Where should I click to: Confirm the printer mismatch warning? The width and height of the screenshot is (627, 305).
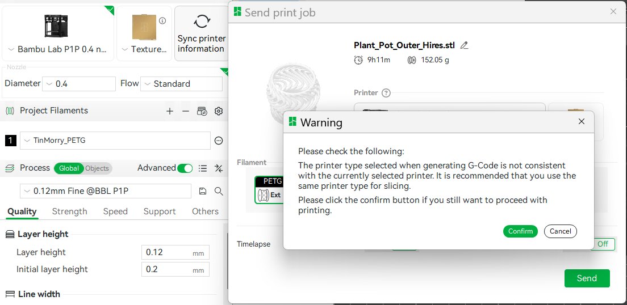pyautogui.click(x=520, y=231)
